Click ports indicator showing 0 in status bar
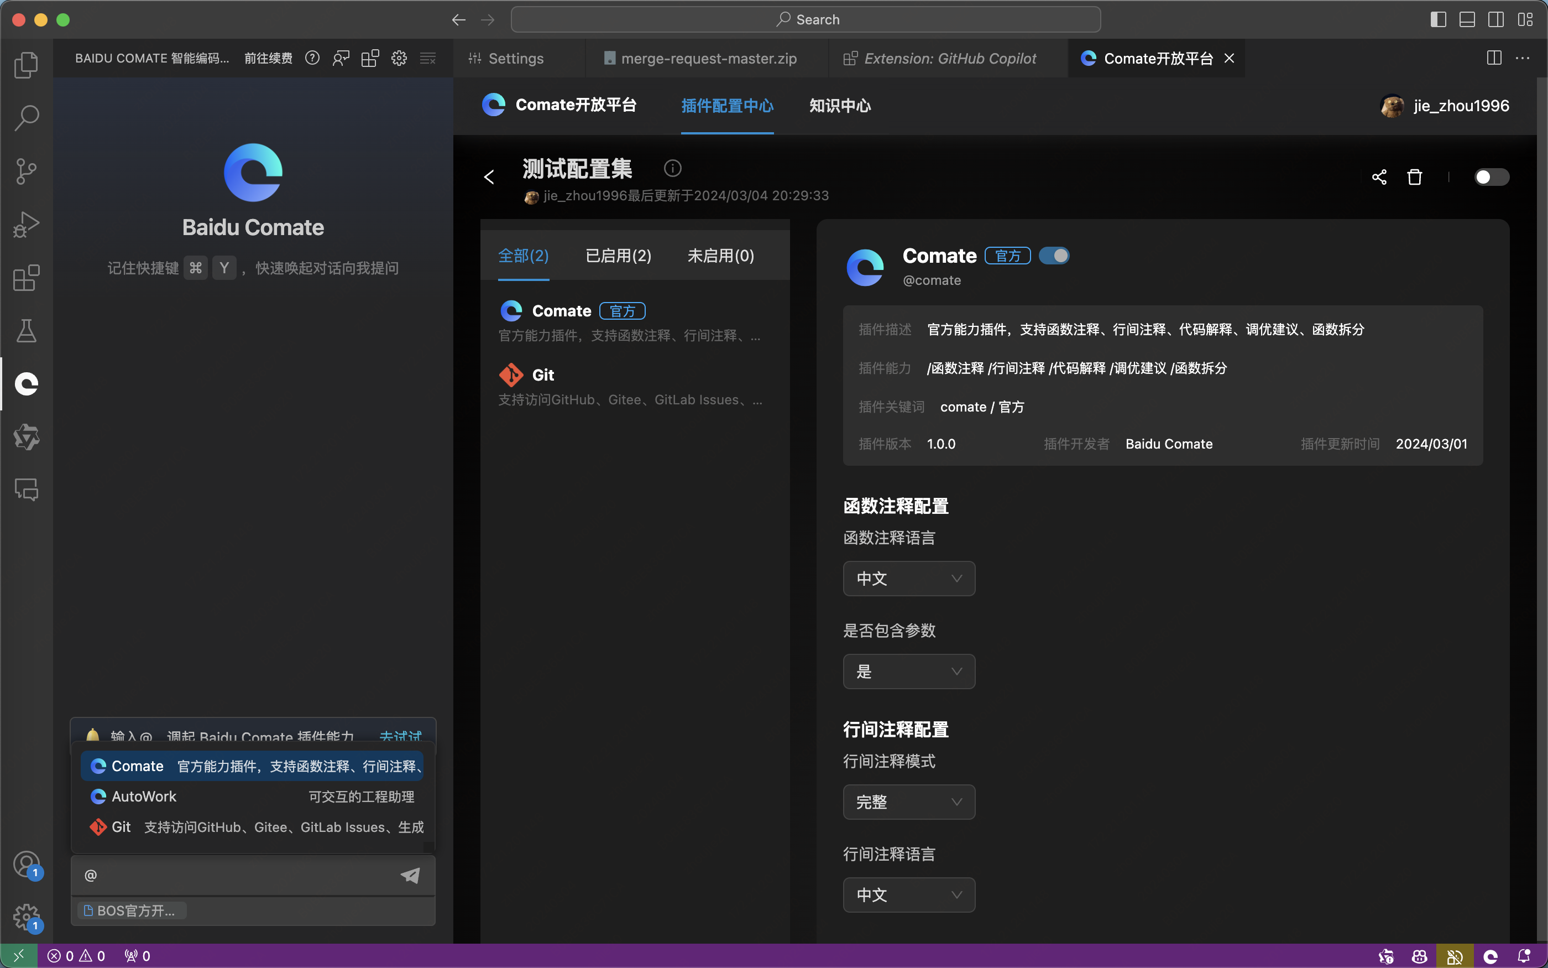 (x=138, y=956)
